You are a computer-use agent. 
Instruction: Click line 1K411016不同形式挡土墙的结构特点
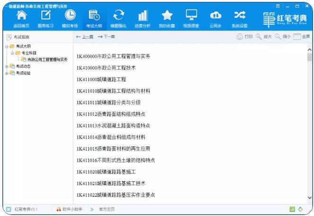(115, 160)
